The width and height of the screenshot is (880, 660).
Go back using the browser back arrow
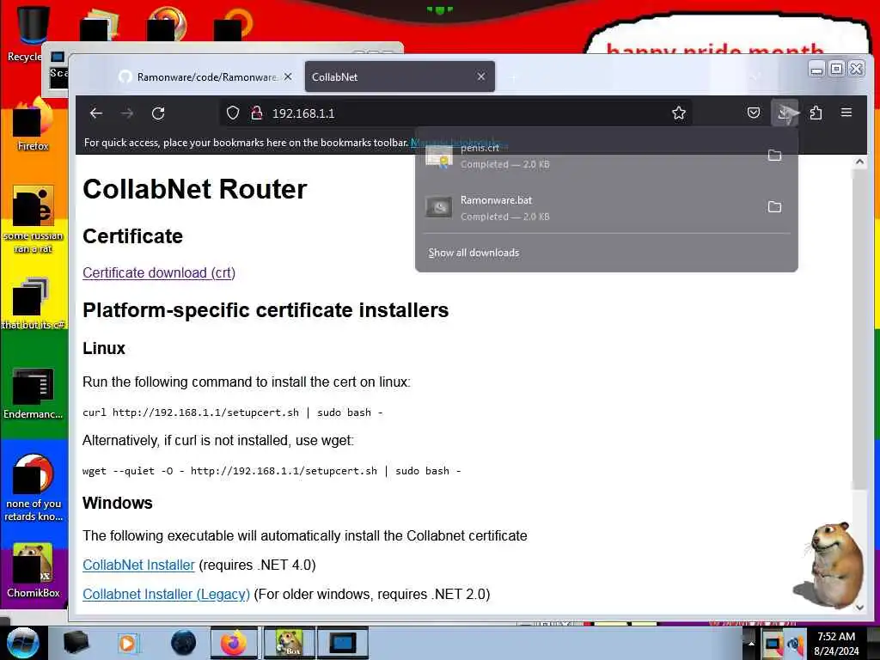96,113
